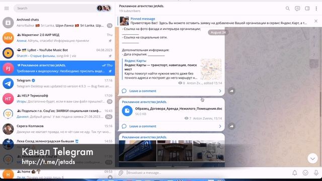This screenshot has height=181, width=322.
Task: Click Серега Колпаков's profile photo
Action: (x=8, y=129)
